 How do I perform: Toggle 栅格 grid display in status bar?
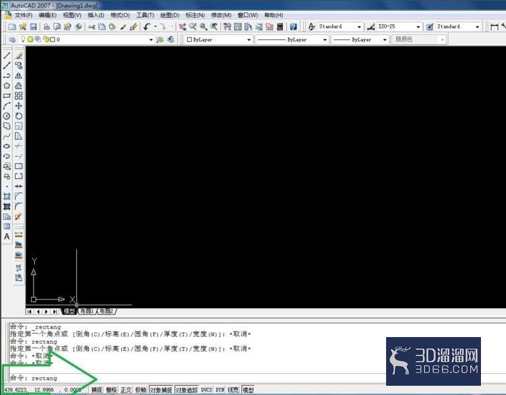point(111,390)
